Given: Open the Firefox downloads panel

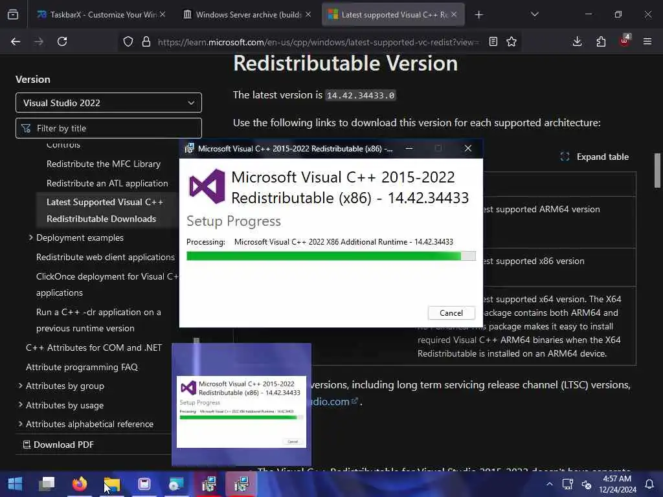Looking at the screenshot, I should click(x=577, y=41).
